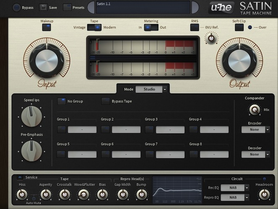
Task: Click the Asperity knob
Action: click(x=46, y=194)
